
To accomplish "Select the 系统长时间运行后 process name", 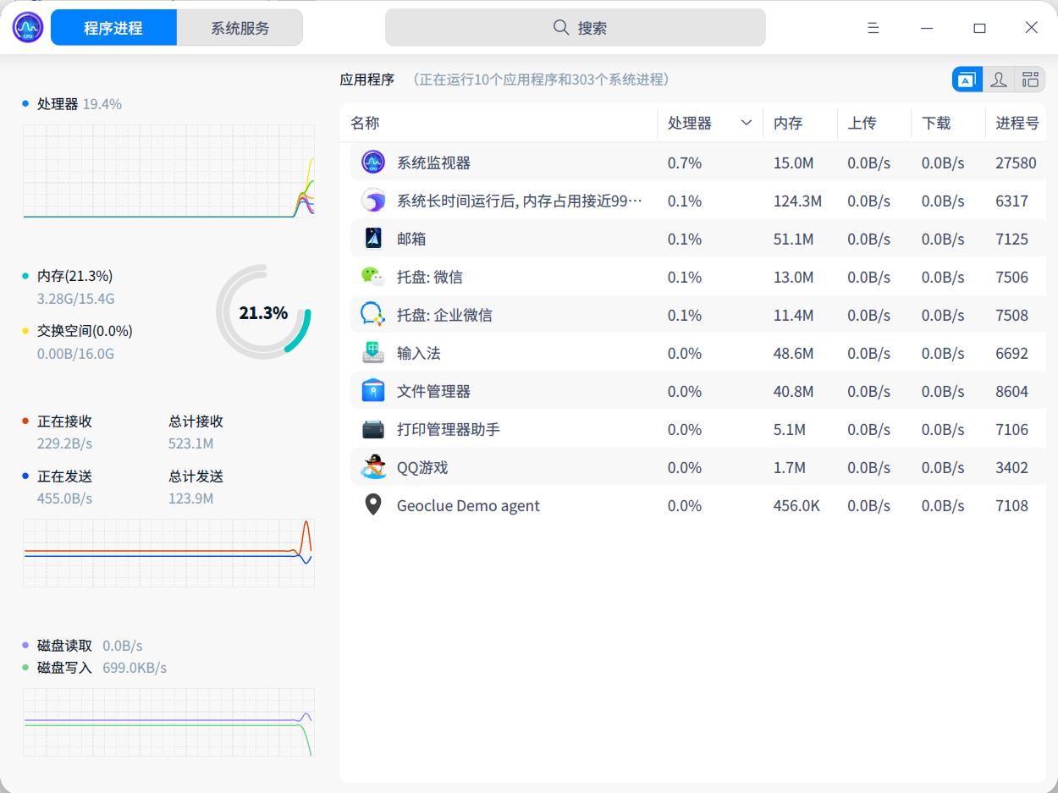I will [520, 201].
